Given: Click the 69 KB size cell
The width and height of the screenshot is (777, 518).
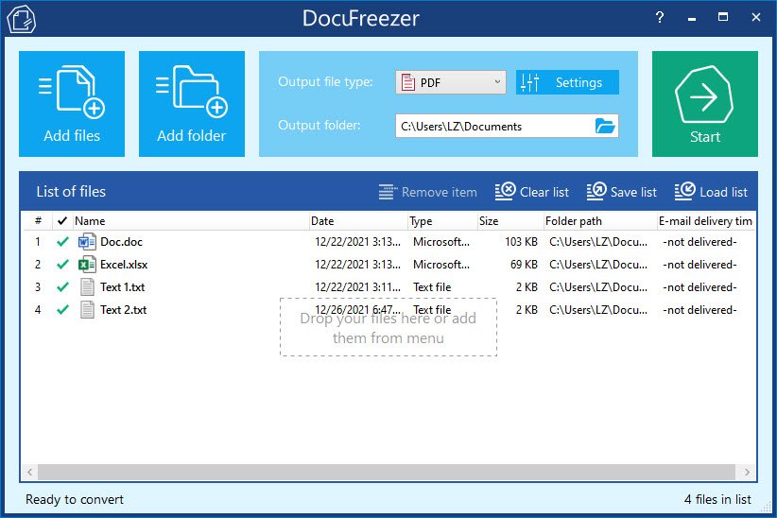Looking at the screenshot, I should point(524,265).
